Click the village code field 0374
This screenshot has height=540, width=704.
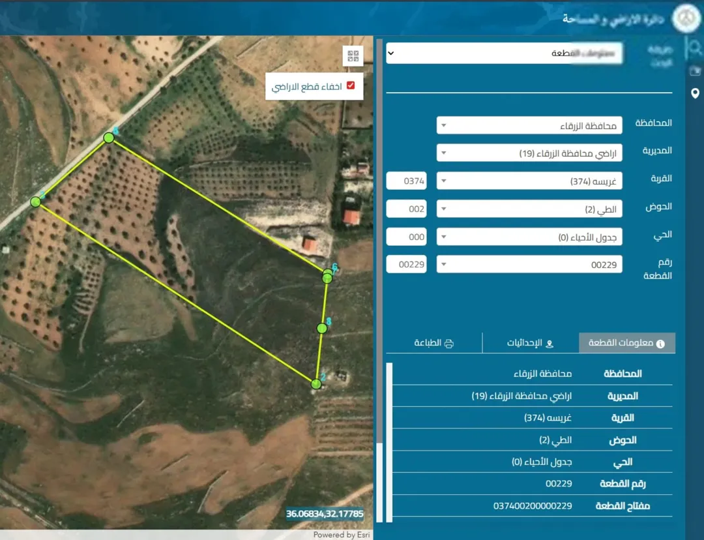[406, 181]
